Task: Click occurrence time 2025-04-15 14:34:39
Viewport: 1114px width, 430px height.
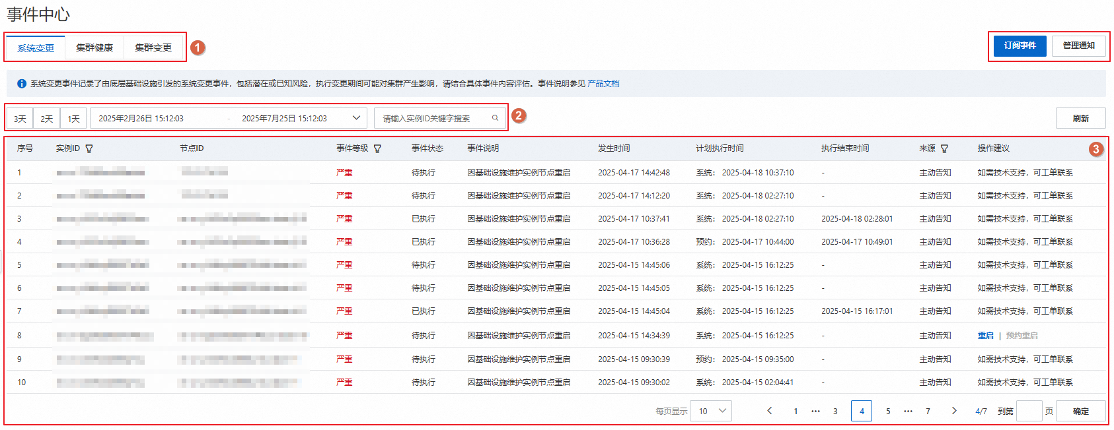Action: pos(634,336)
